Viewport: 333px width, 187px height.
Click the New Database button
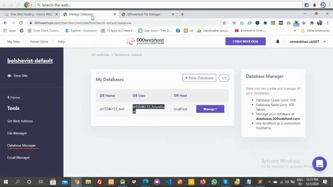(x=199, y=78)
